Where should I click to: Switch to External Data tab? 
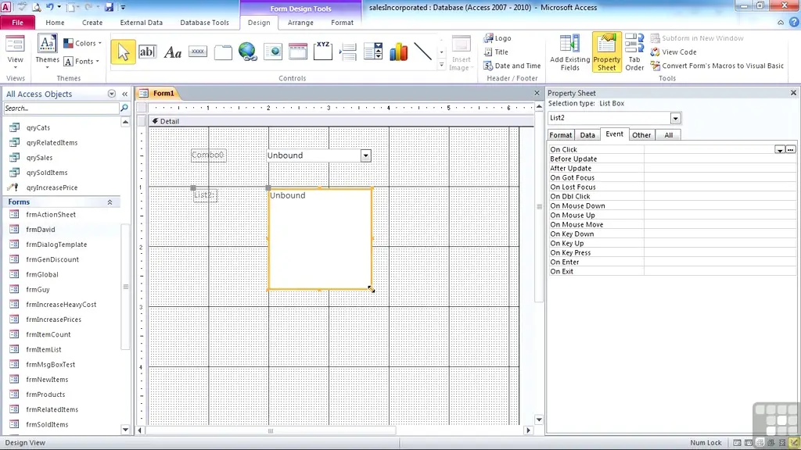141,23
